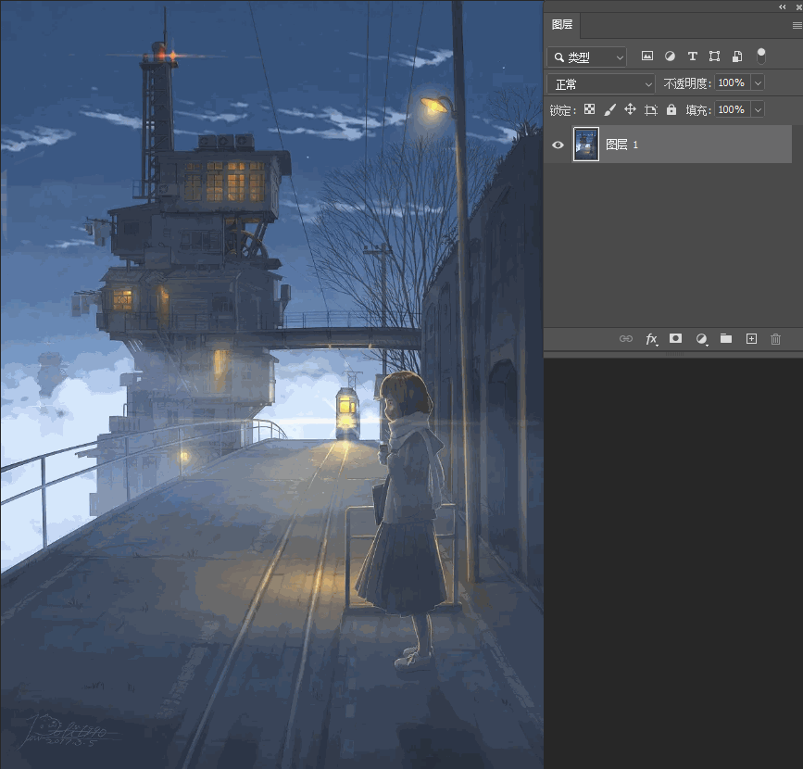Filter layers by shape layer icon
Image resolution: width=803 pixels, height=769 pixels.
(714, 57)
